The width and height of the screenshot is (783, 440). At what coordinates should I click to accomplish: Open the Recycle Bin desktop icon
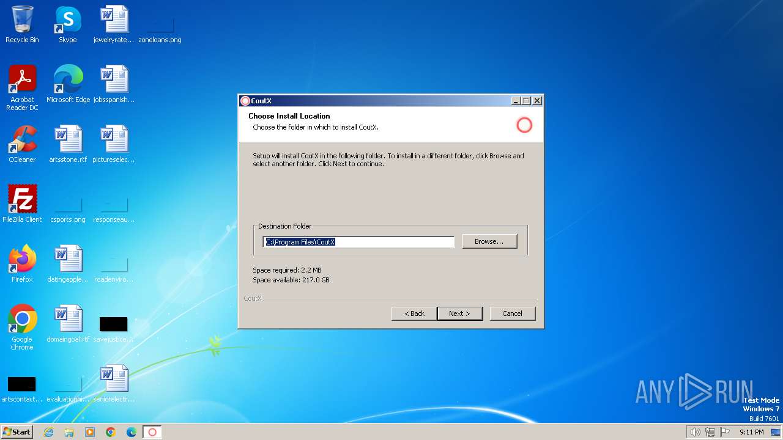tap(22, 24)
